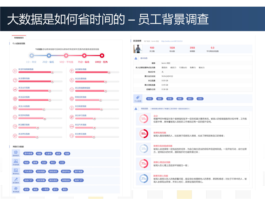Image resolution: width=265 pixels, height=199 pixels.
Task: Click the 90分 微博情商指数 score circle
Action: pos(144,134)
